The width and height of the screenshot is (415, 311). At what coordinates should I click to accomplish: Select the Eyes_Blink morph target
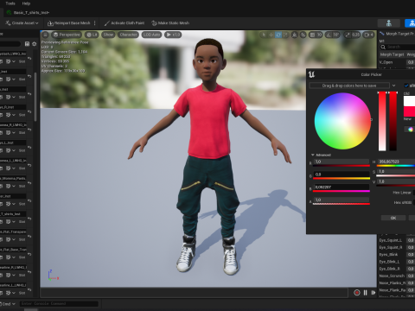388,255
